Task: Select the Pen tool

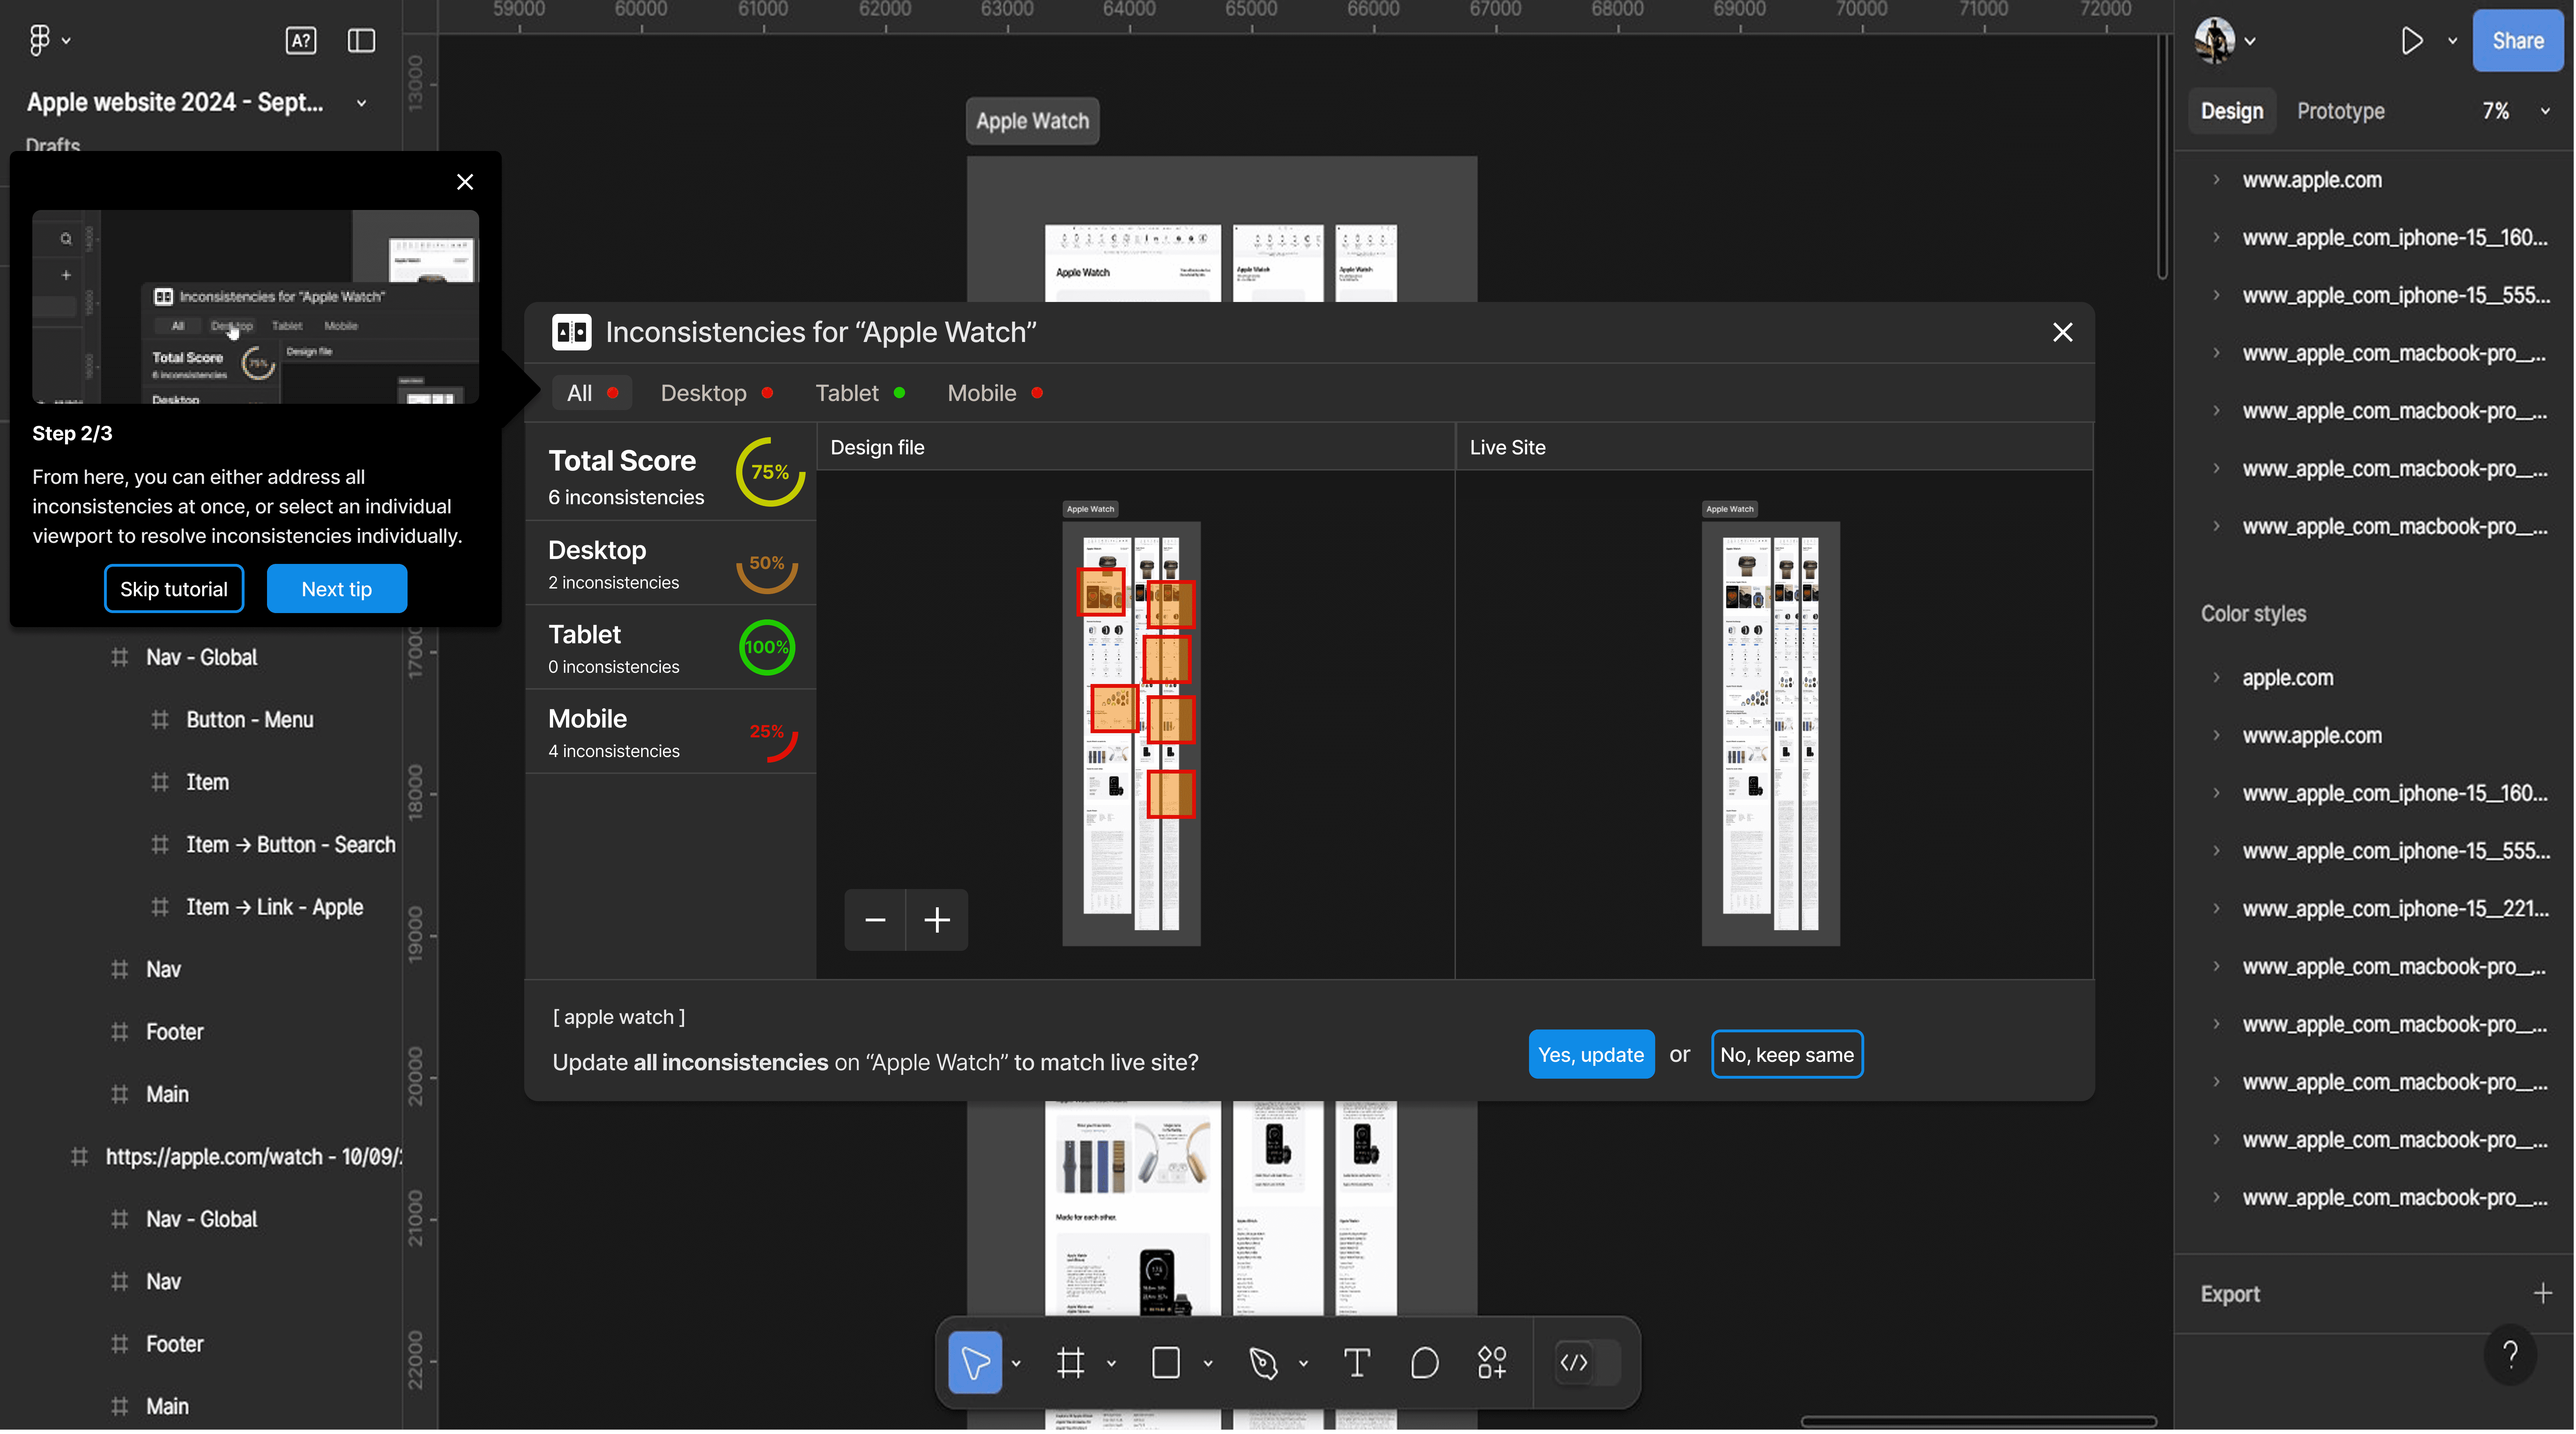Action: [x=1263, y=1362]
